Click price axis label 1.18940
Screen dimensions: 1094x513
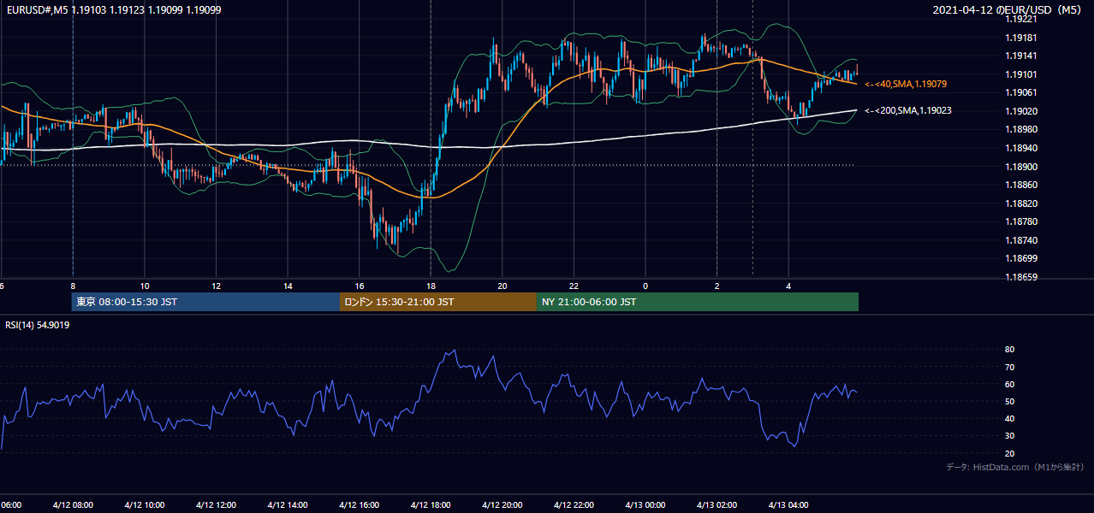tap(1022, 148)
